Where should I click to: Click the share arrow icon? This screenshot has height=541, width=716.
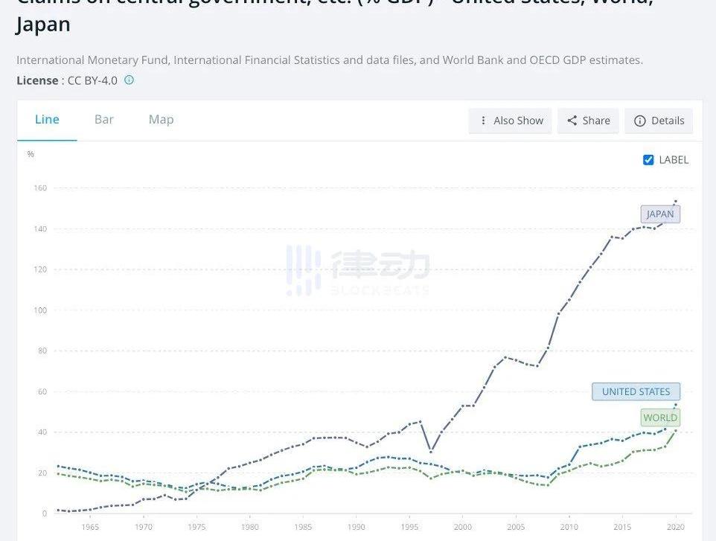click(x=572, y=121)
